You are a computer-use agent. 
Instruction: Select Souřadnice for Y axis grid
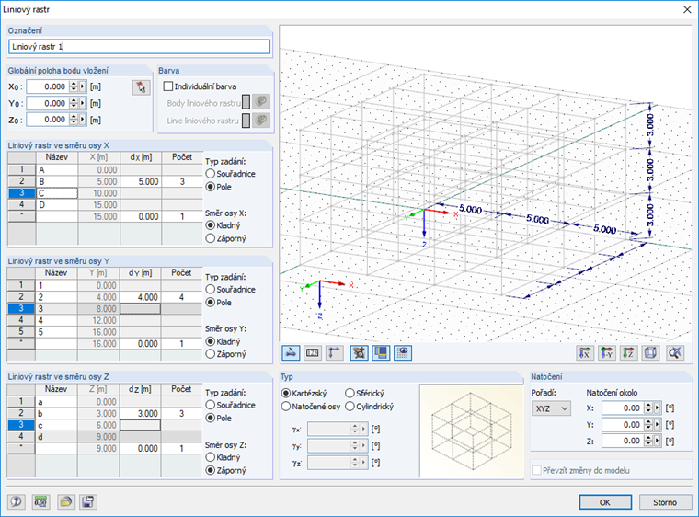click(210, 290)
